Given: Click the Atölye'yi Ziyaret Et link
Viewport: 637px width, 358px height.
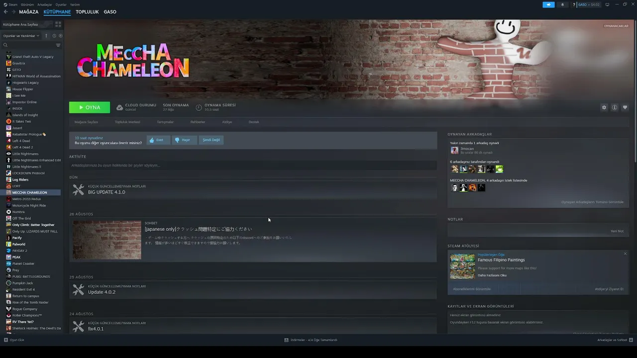Looking at the screenshot, I should coord(609,289).
